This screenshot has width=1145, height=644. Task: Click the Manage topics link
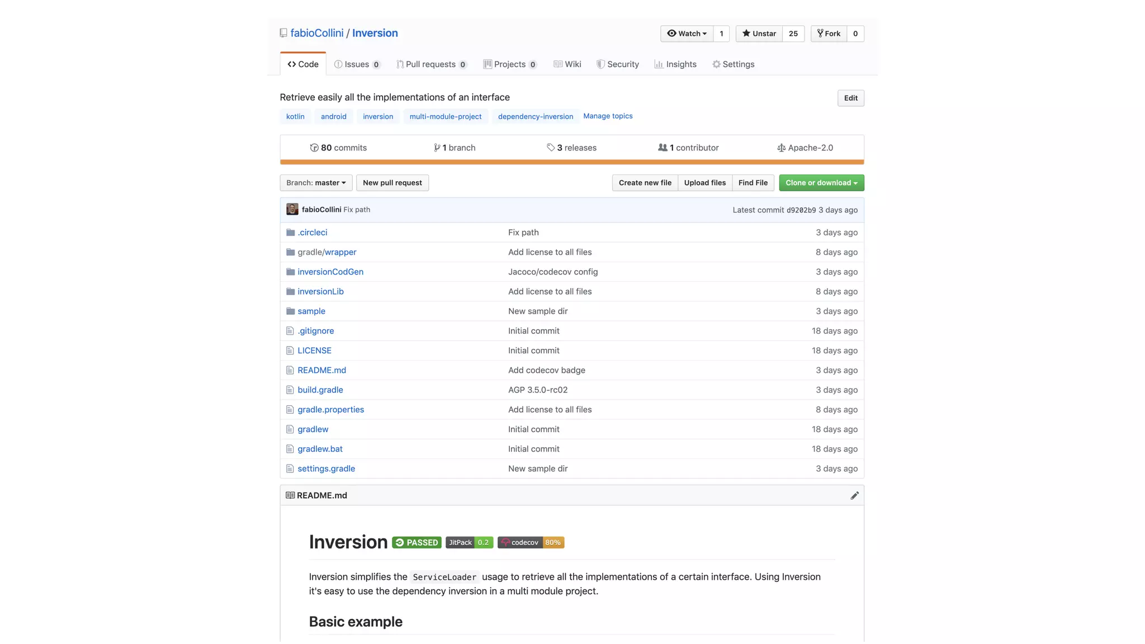point(608,116)
